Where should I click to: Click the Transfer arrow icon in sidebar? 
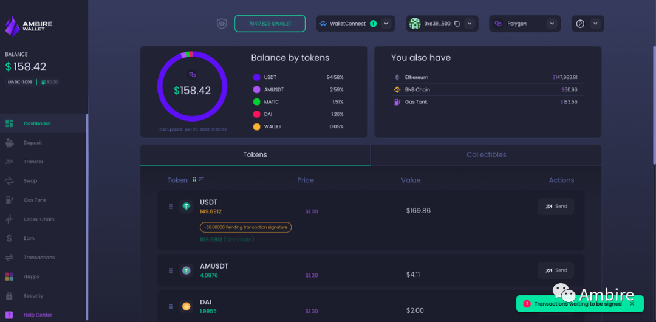[9, 162]
